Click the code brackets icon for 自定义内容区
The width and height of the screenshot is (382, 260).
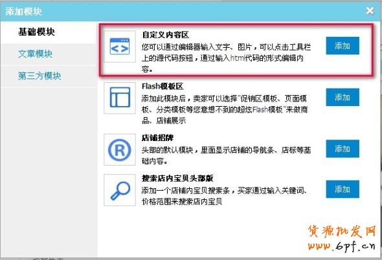point(120,47)
